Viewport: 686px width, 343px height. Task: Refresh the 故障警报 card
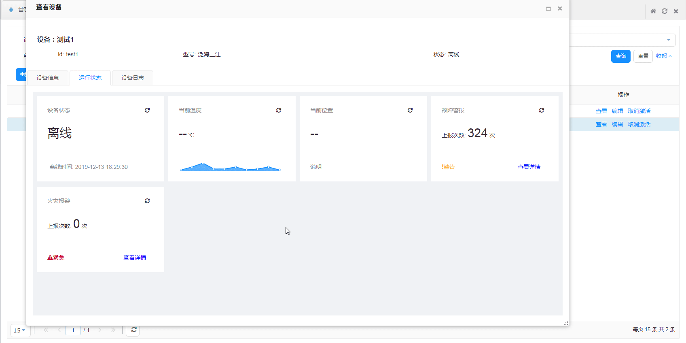(542, 110)
